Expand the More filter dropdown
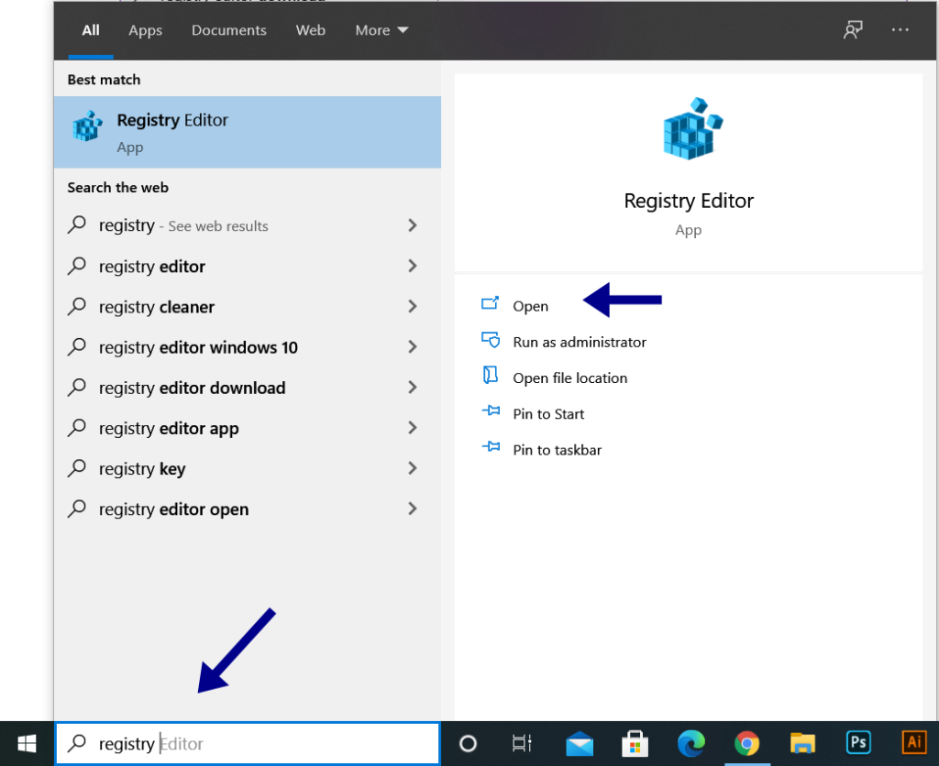Viewport: 939px width, 766px height. tap(381, 30)
